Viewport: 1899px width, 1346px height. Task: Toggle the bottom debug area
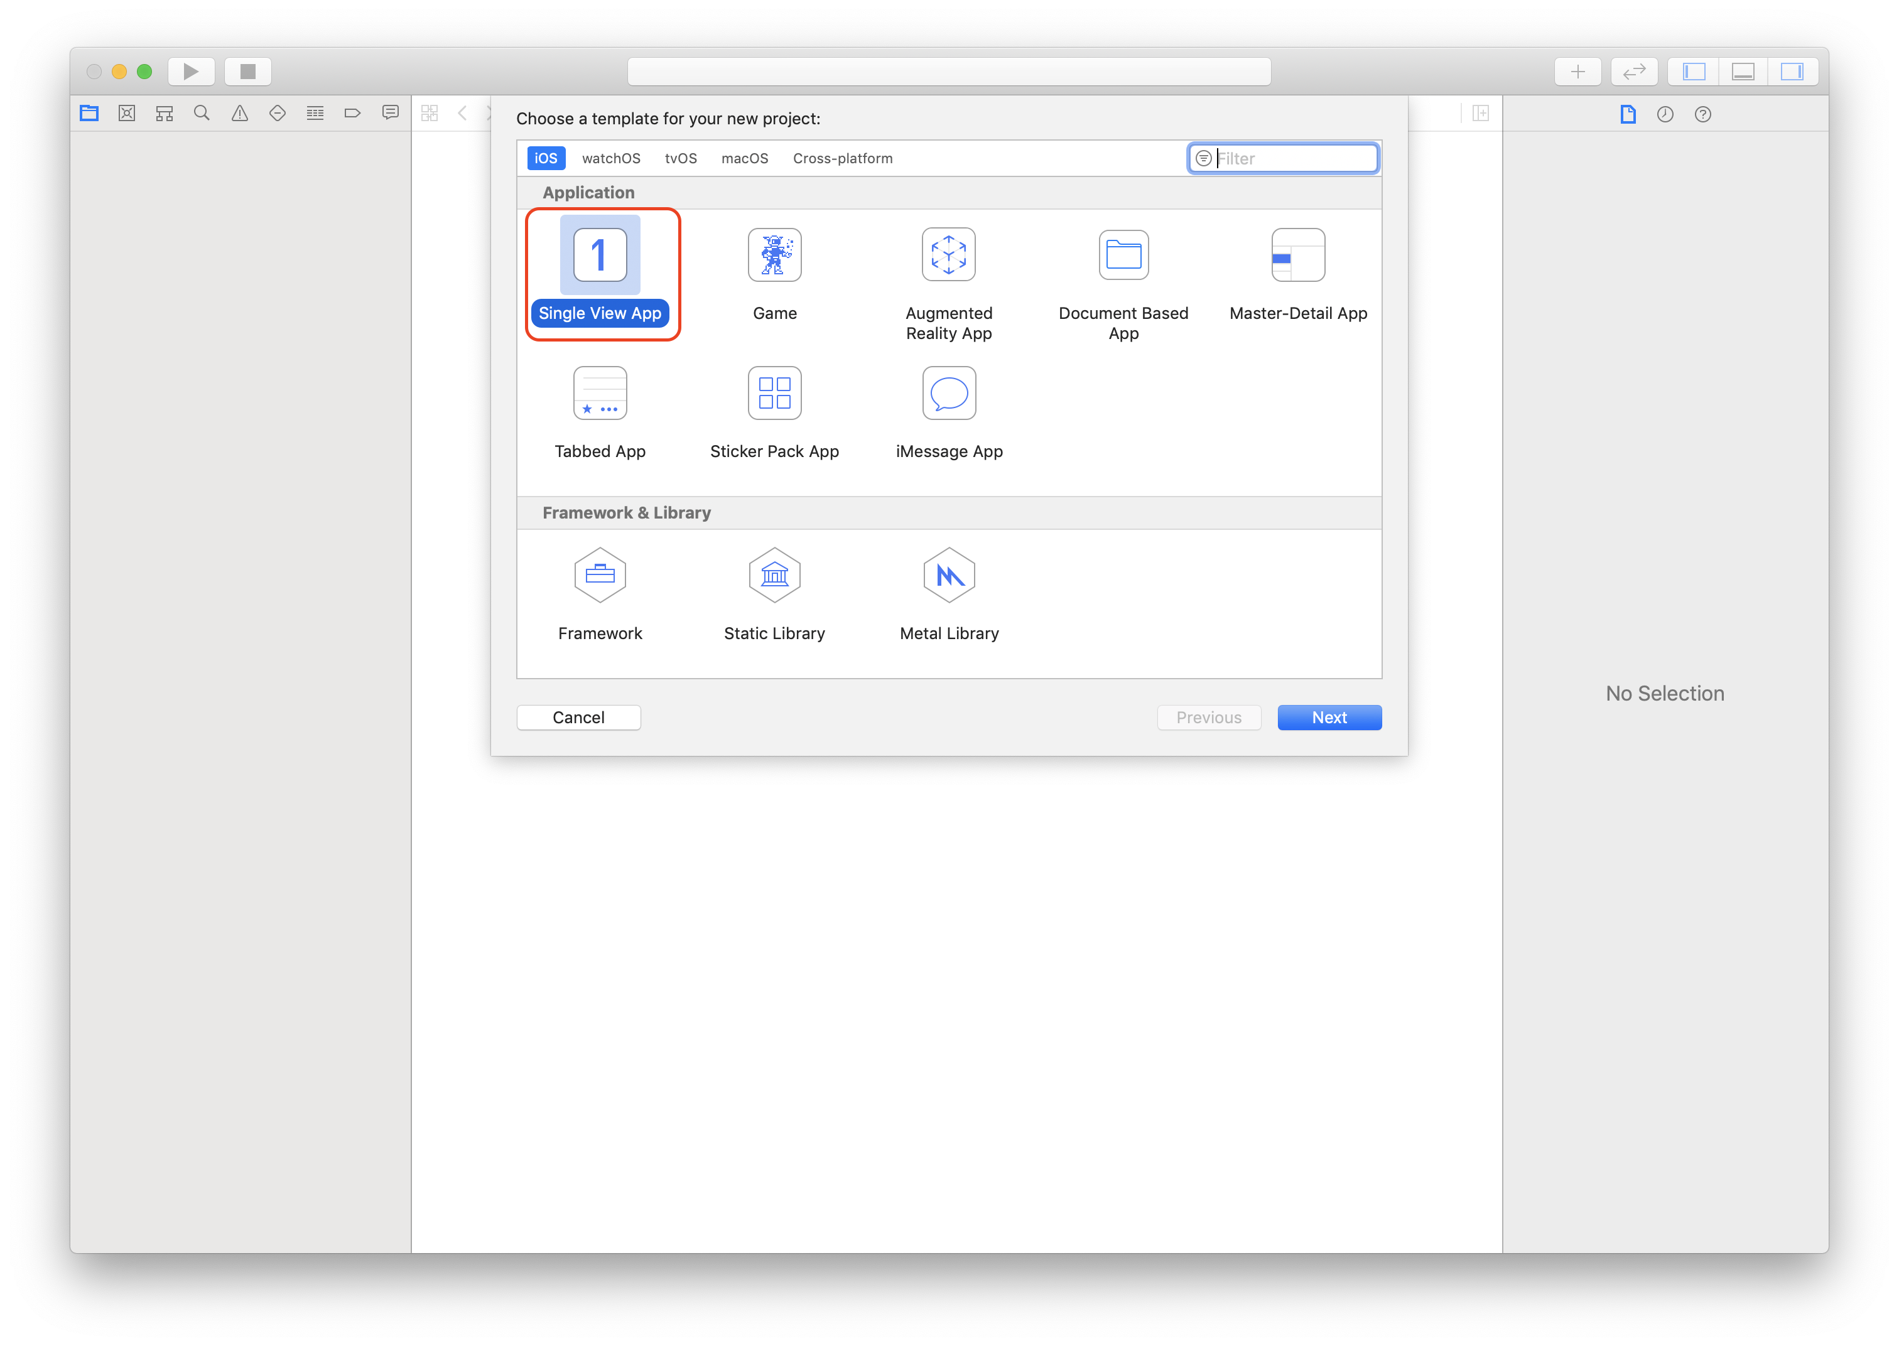pos(1743,72)
